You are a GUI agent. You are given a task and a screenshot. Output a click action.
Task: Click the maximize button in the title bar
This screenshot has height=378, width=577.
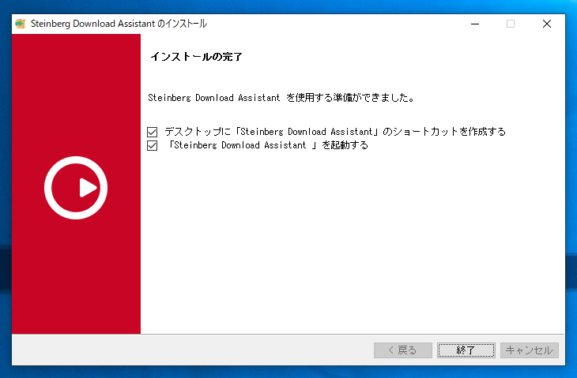click(511, 24)
